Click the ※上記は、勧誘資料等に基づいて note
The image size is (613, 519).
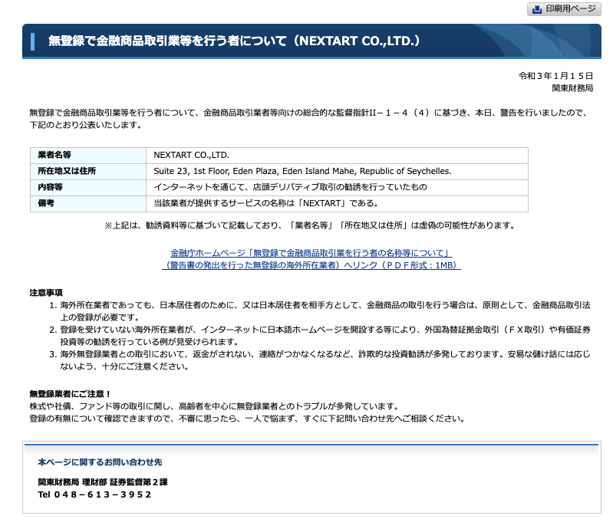[311, 225]
